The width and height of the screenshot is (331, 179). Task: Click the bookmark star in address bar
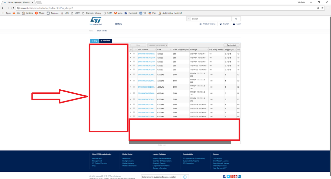coord(322,8)
